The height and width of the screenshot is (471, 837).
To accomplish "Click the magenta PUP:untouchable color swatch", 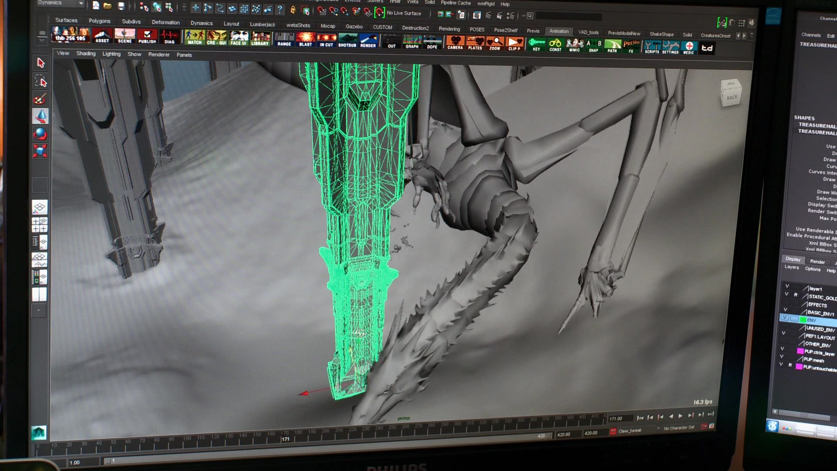I will pos(799,367).
